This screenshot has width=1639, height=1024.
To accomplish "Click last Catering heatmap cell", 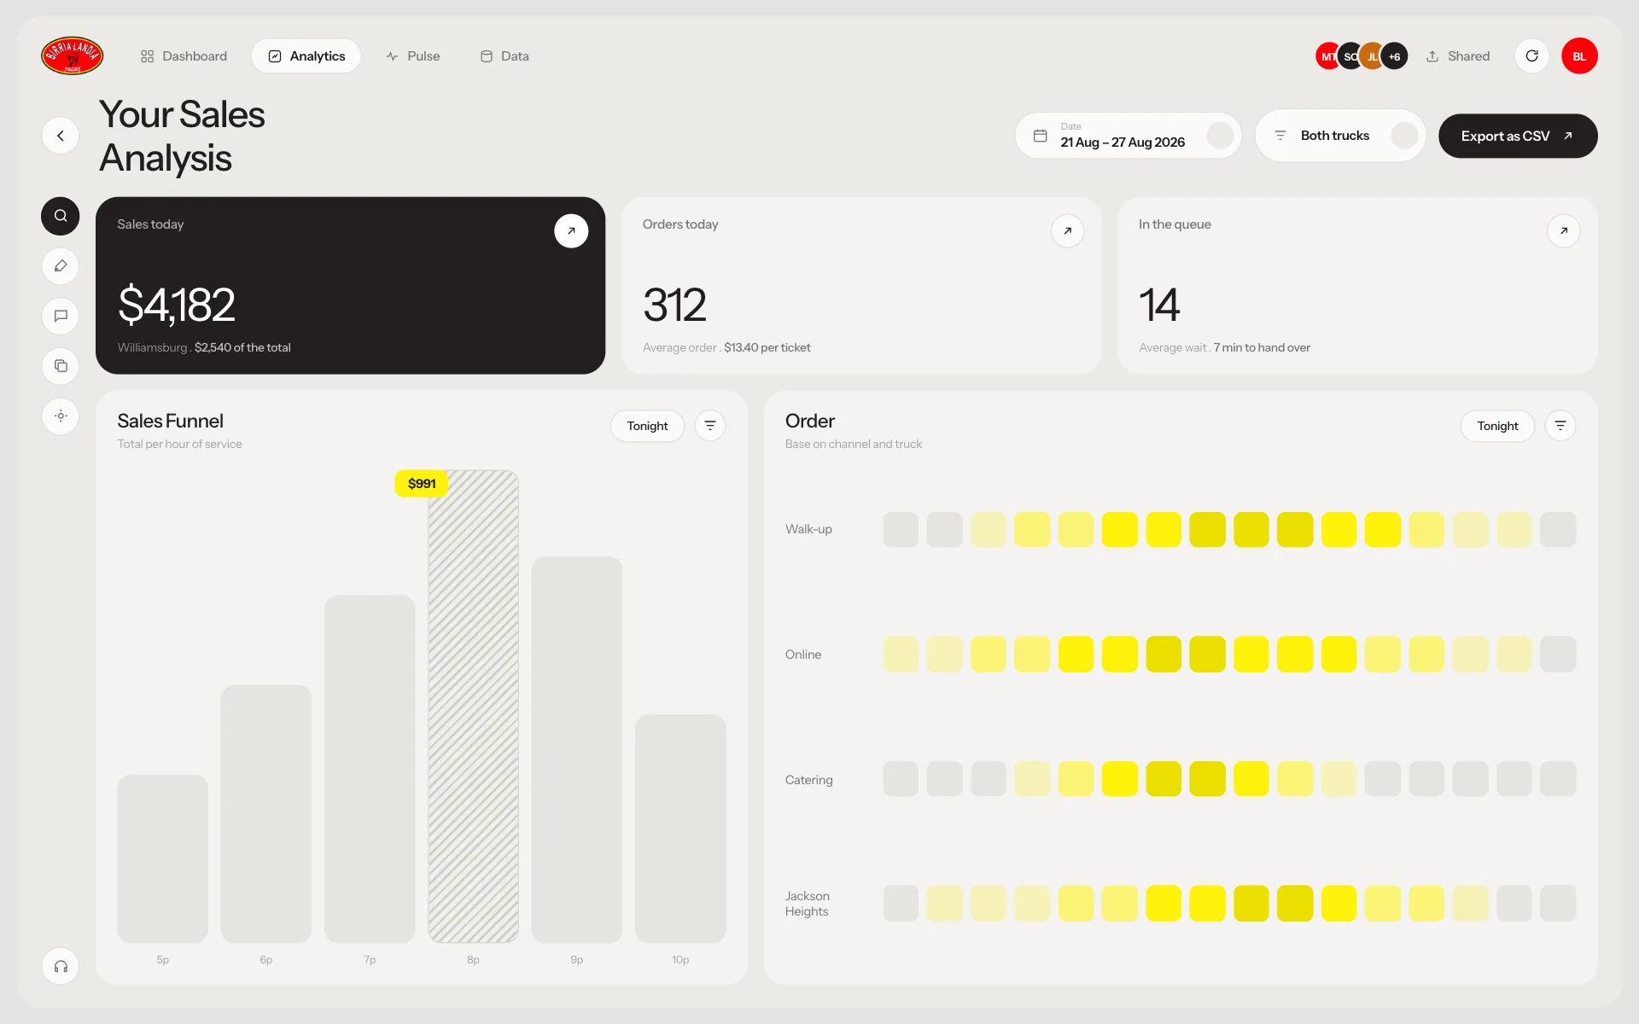I will tap(1558, 779).
